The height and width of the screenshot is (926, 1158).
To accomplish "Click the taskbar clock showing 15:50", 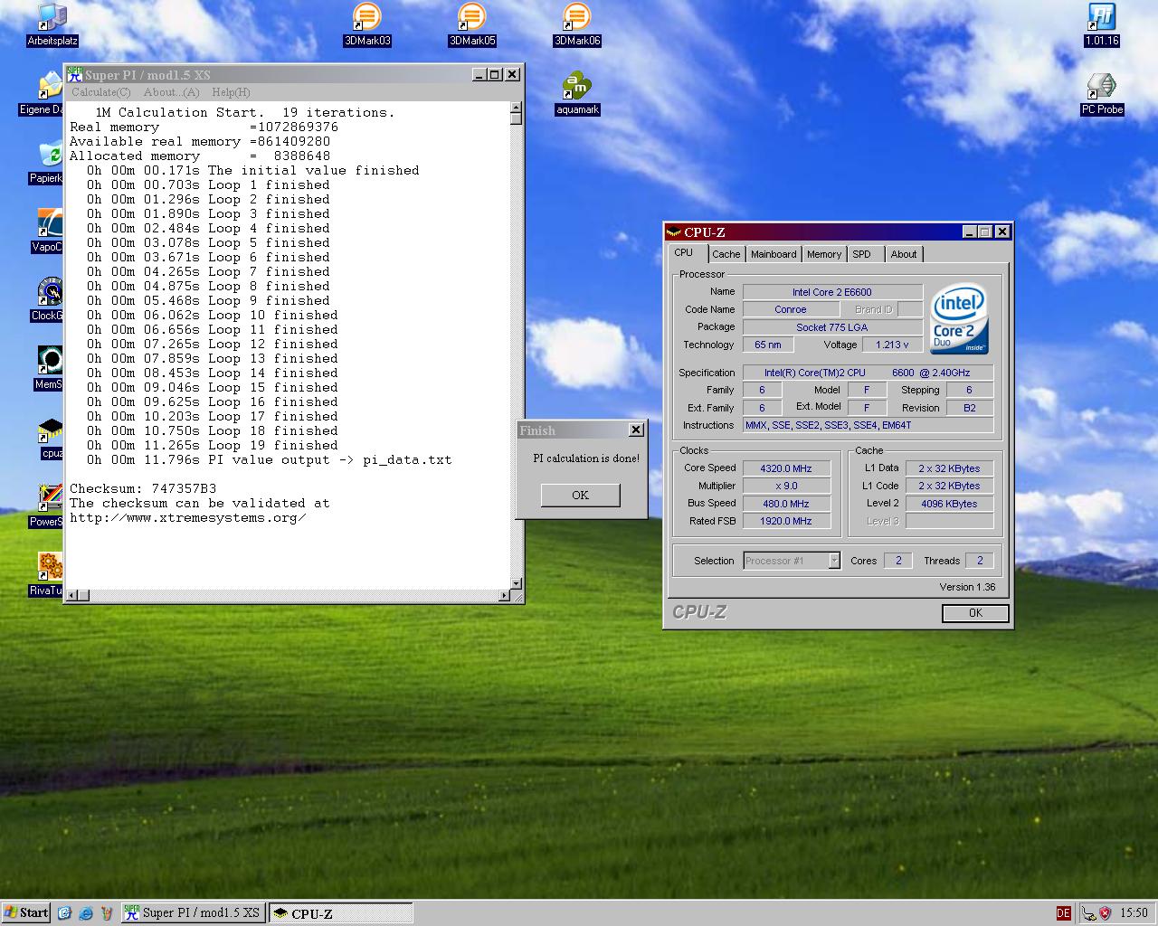I will tap(1134, 912).
